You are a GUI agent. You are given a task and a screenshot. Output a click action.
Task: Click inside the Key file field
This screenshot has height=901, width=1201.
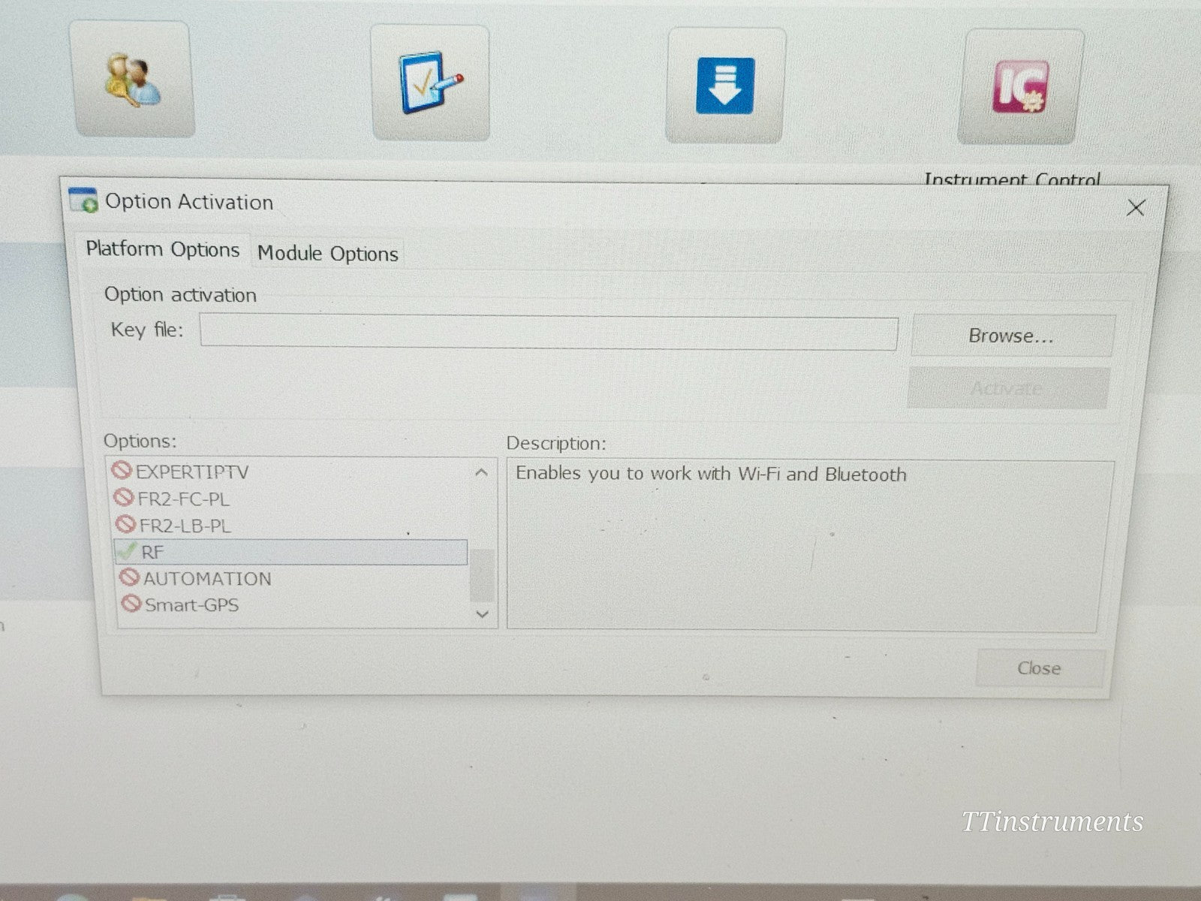coord(549,333)
